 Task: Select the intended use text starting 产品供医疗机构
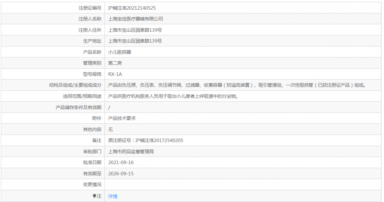(173, 96)
